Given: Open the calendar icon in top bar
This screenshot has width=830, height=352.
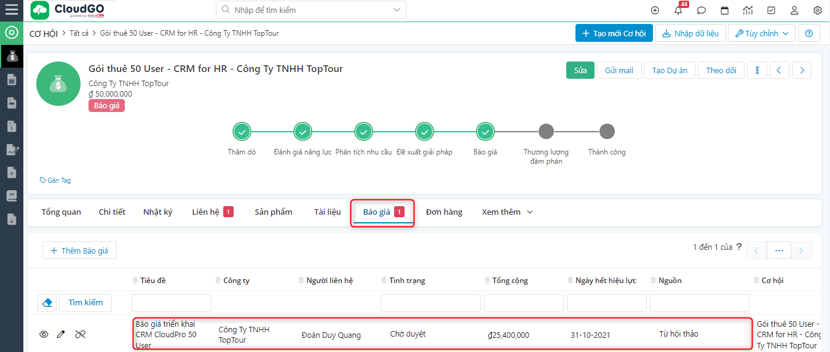Looking at the screenshot, I should pos(724,10).
